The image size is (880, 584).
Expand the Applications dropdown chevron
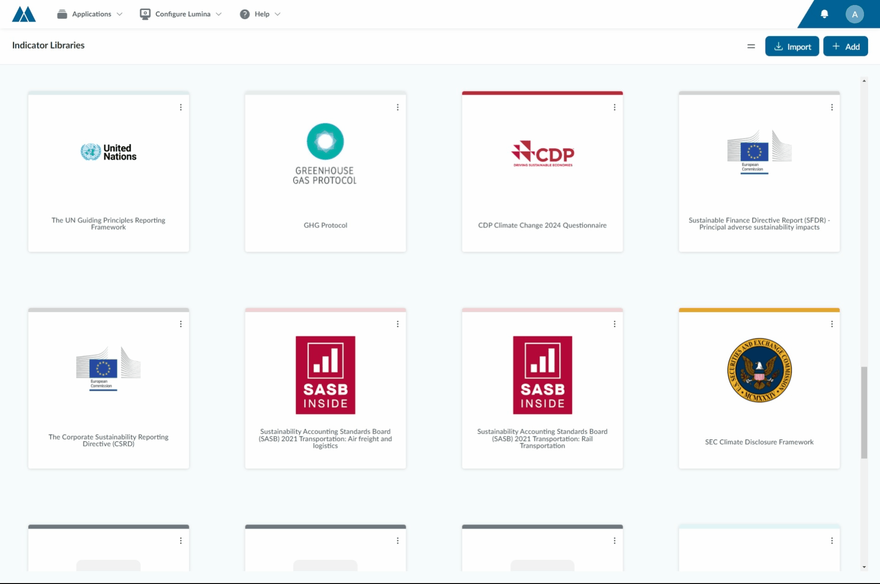[120, 14]
